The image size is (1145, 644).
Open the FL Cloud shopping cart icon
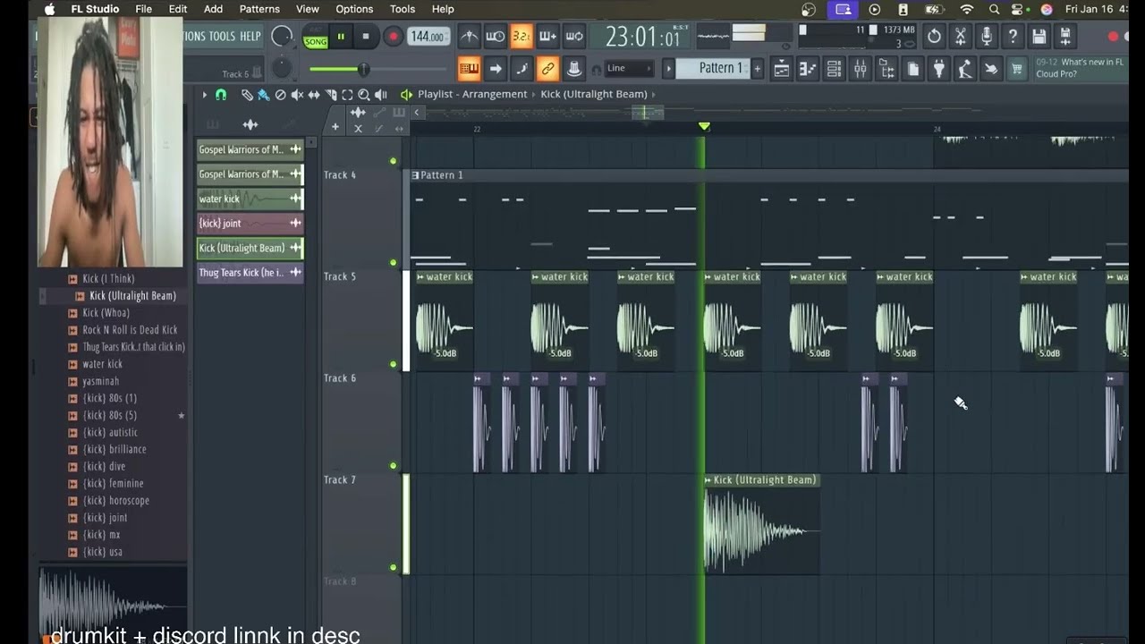1016,69
